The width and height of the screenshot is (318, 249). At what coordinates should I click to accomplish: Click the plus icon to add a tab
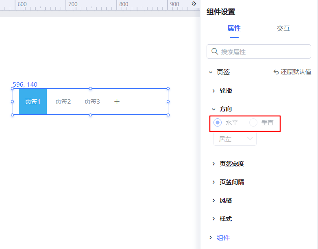coord(117,101)
